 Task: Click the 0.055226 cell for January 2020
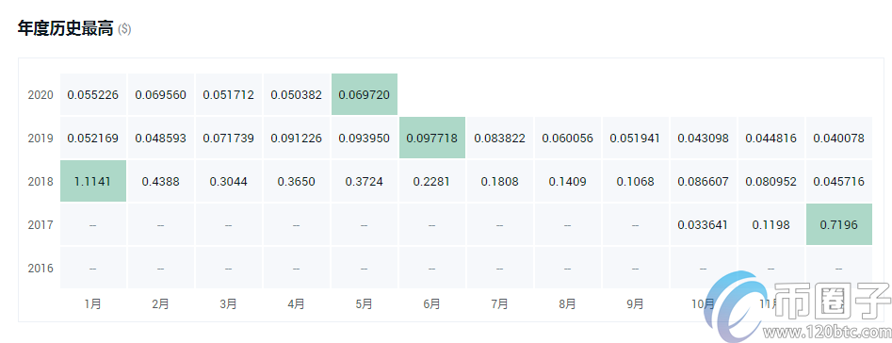92,94
